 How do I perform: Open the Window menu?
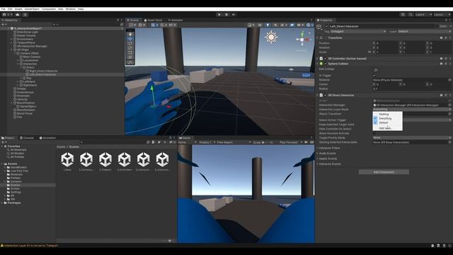(x=70, y=9)
